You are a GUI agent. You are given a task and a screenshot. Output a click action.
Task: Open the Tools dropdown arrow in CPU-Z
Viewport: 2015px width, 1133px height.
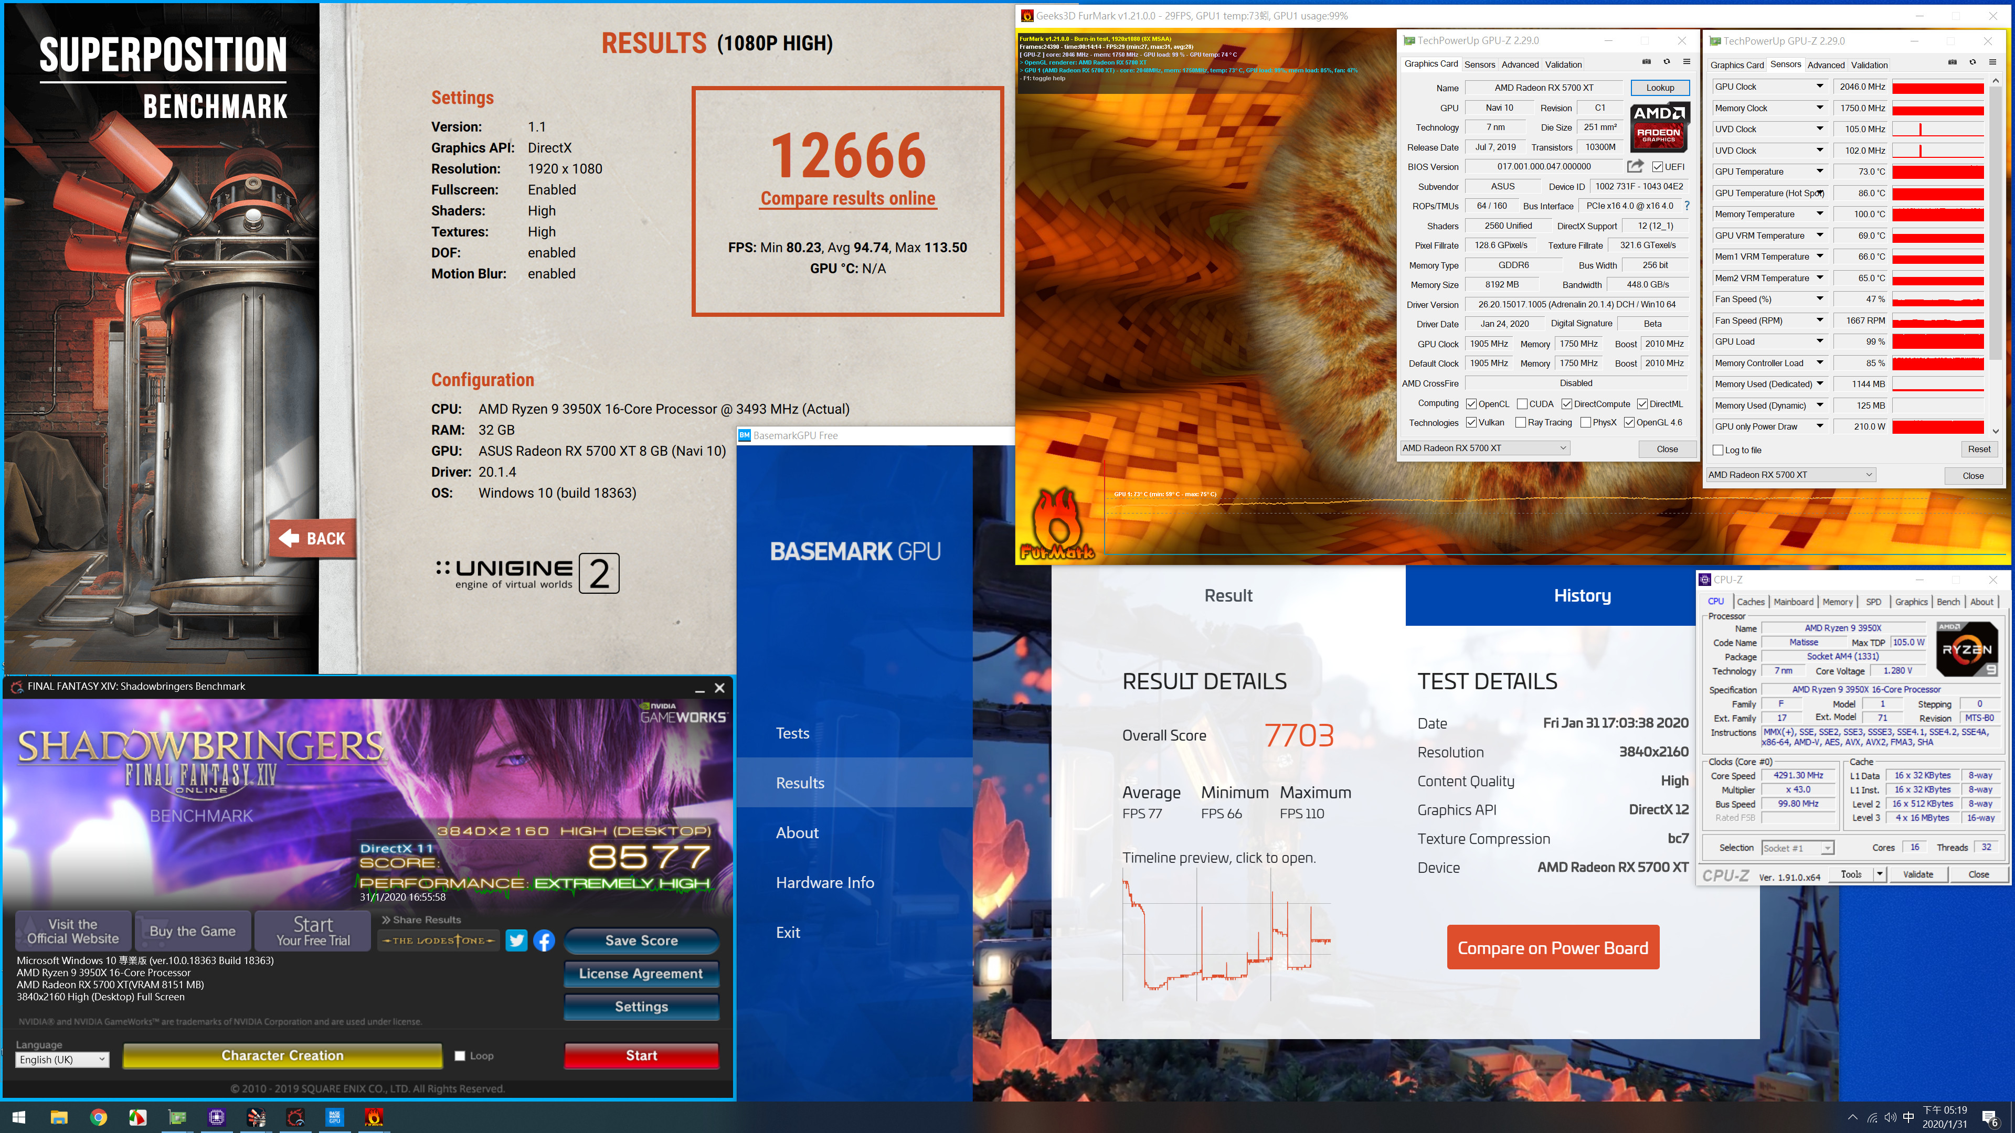(x=1879, y=874)
